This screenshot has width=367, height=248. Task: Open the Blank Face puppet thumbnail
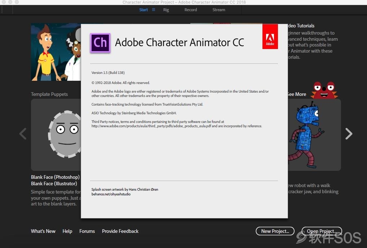56,134
